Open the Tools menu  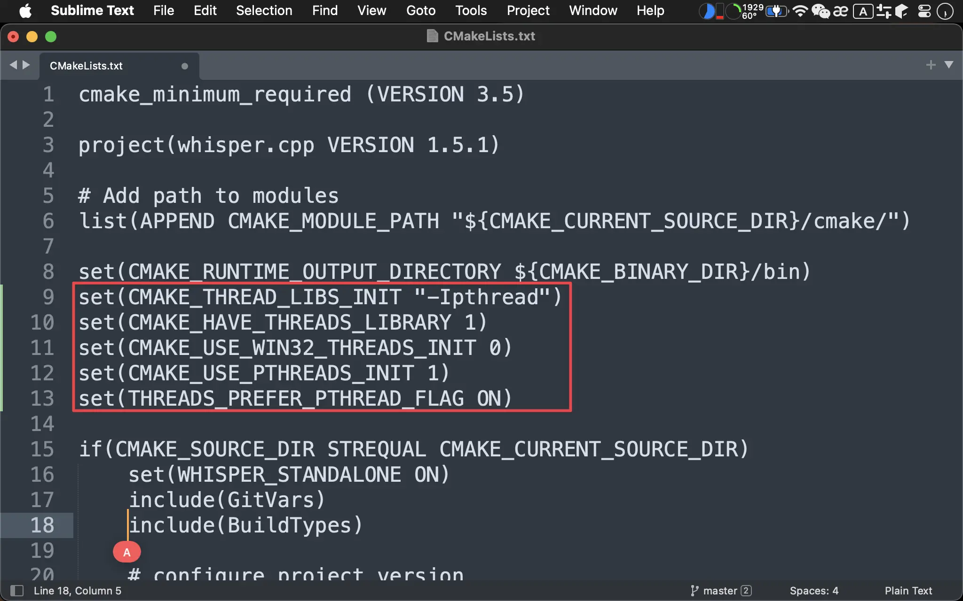471,10
